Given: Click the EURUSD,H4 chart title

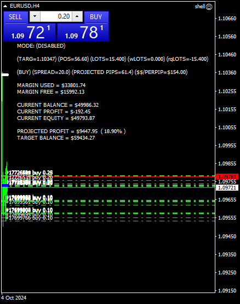Looking at the screenshot, I should [25, 6].
